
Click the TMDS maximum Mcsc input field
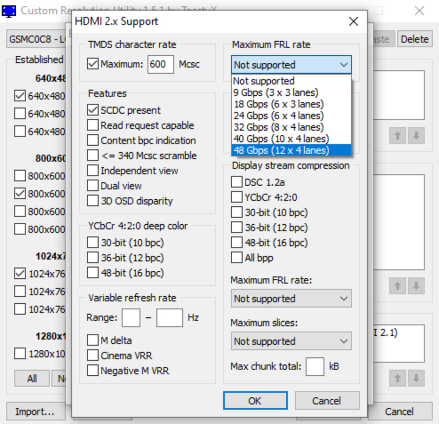tap(160, 65)
